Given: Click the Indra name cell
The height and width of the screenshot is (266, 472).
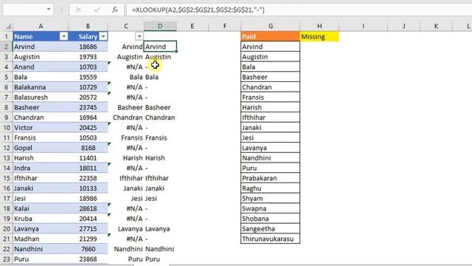Looking at the screenshot, I should 41,168.
